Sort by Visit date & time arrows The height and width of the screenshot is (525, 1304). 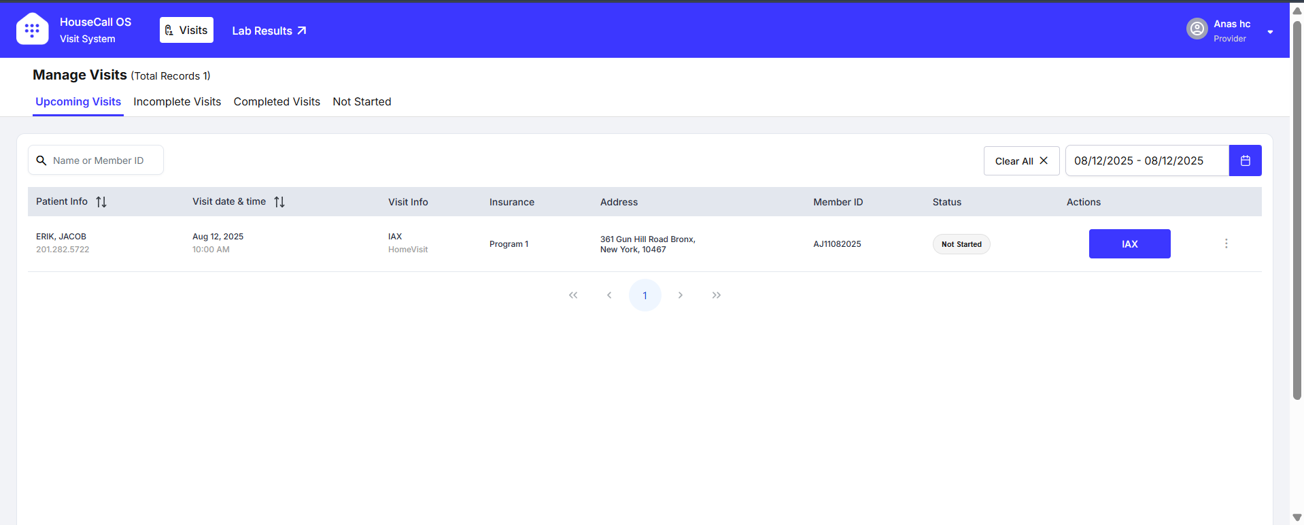(279, 202)
